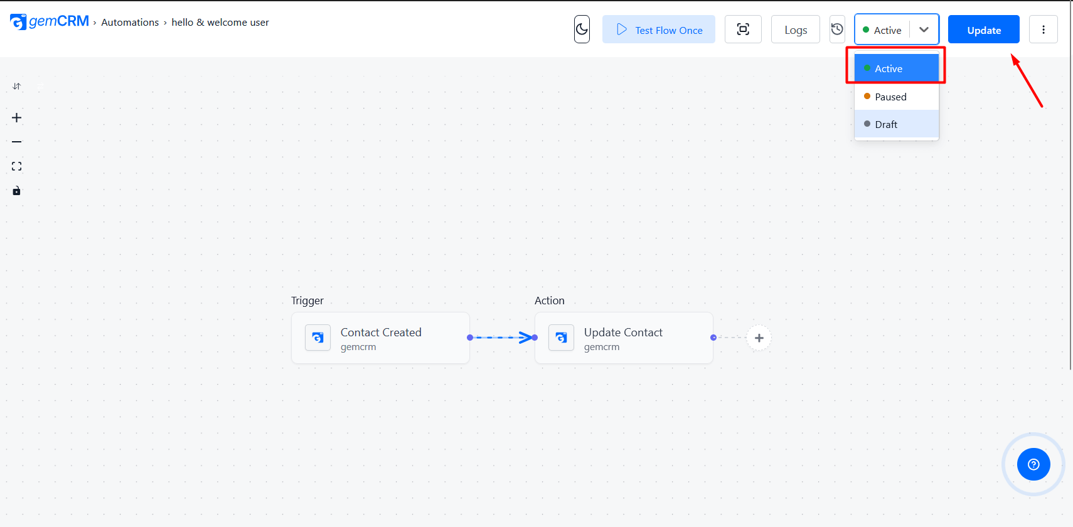Select Paused in the status menu

click(x=897, y=97)
